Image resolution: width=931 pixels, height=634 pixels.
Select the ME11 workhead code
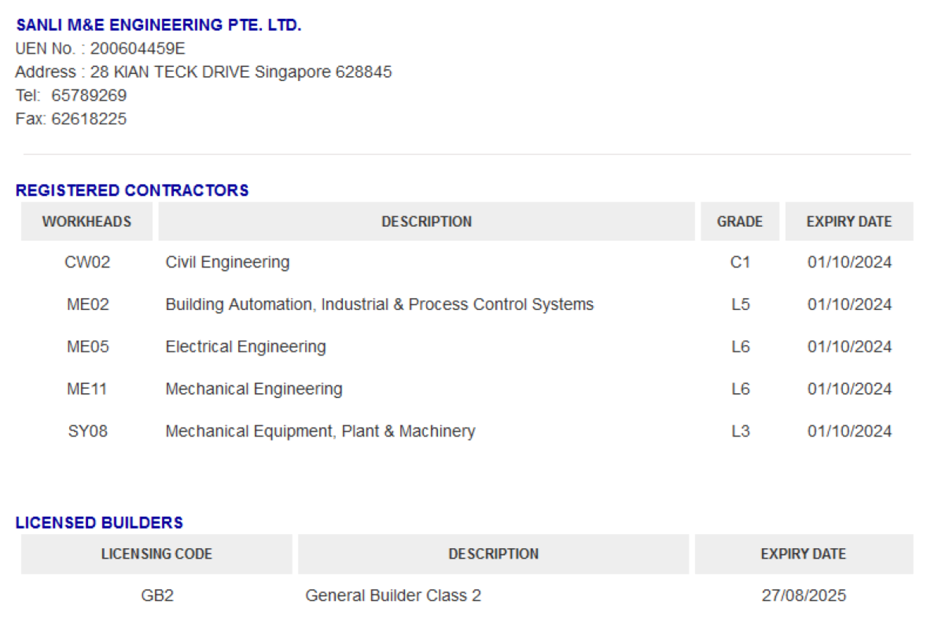coord(87,389)
